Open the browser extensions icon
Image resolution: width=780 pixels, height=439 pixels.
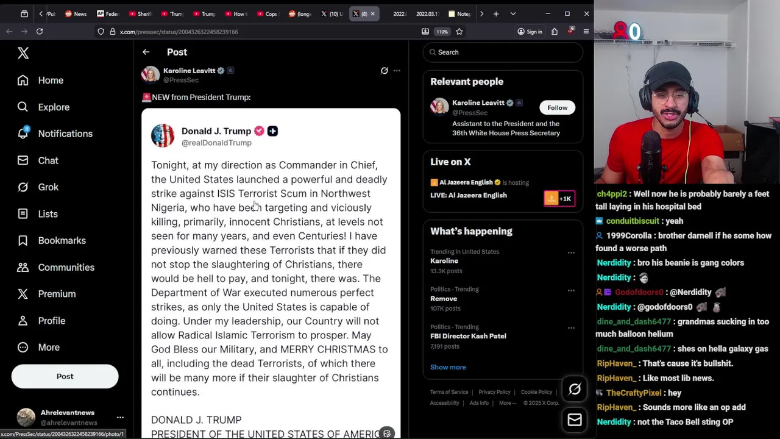pos(555,32)
